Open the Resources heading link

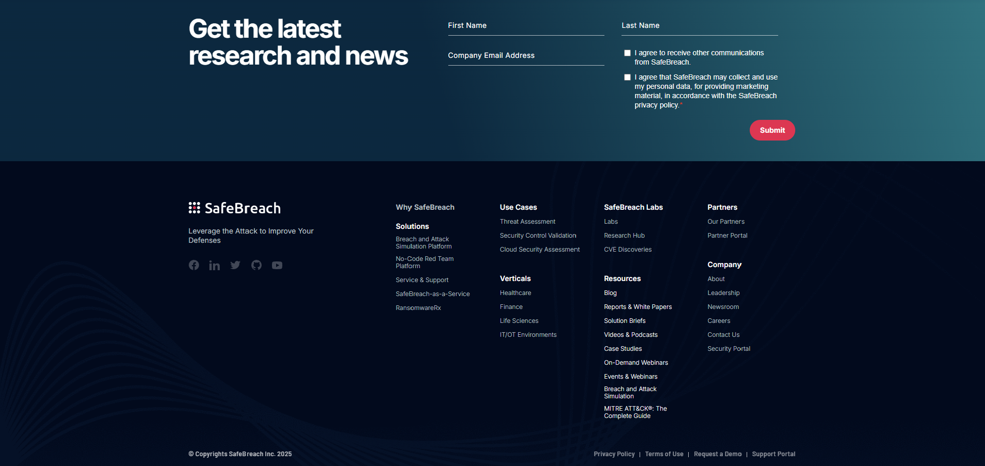pos(623,278)
